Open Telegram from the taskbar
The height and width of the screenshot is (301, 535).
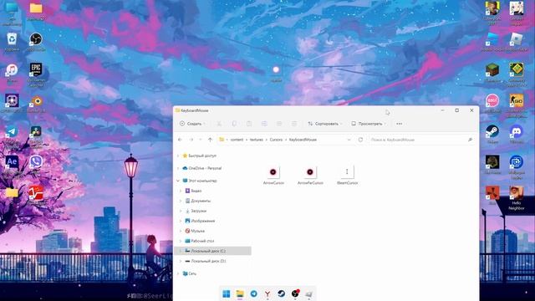(254, 293)
